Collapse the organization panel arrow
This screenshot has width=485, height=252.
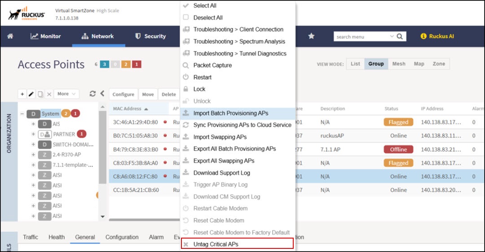point(102,94)
